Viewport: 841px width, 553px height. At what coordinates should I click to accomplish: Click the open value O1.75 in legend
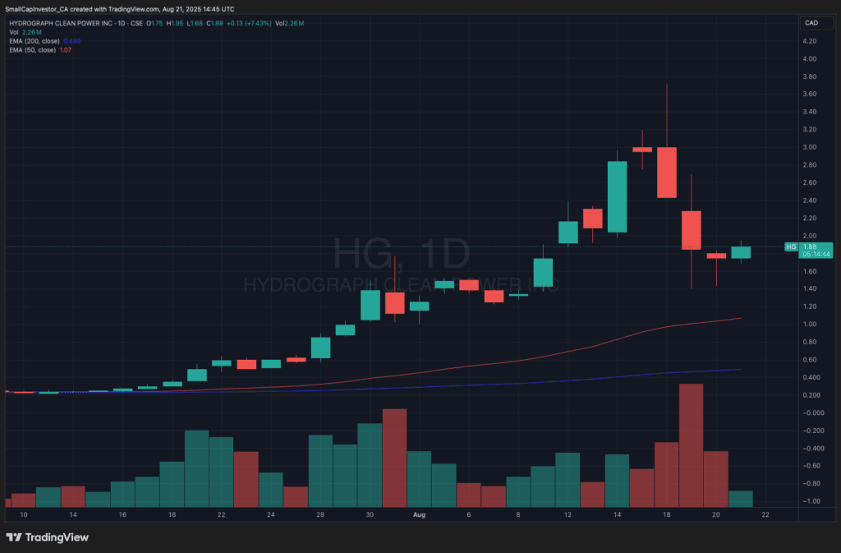point(154,23)
